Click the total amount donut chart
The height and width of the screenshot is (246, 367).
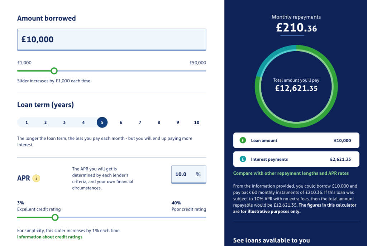pos(296,86)
